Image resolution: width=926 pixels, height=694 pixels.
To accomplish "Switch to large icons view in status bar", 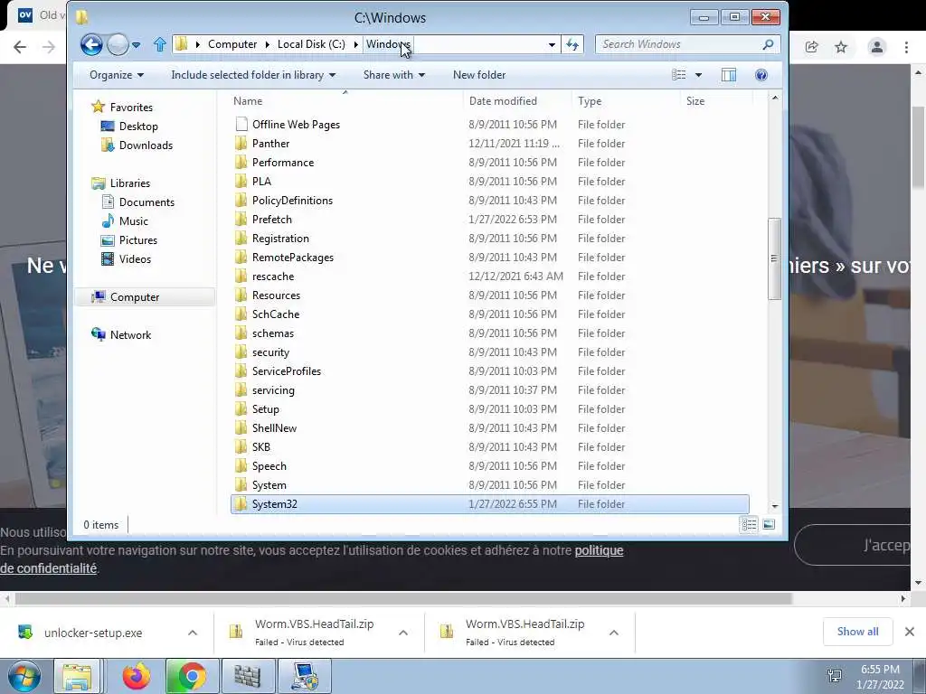I will (769, 525).
